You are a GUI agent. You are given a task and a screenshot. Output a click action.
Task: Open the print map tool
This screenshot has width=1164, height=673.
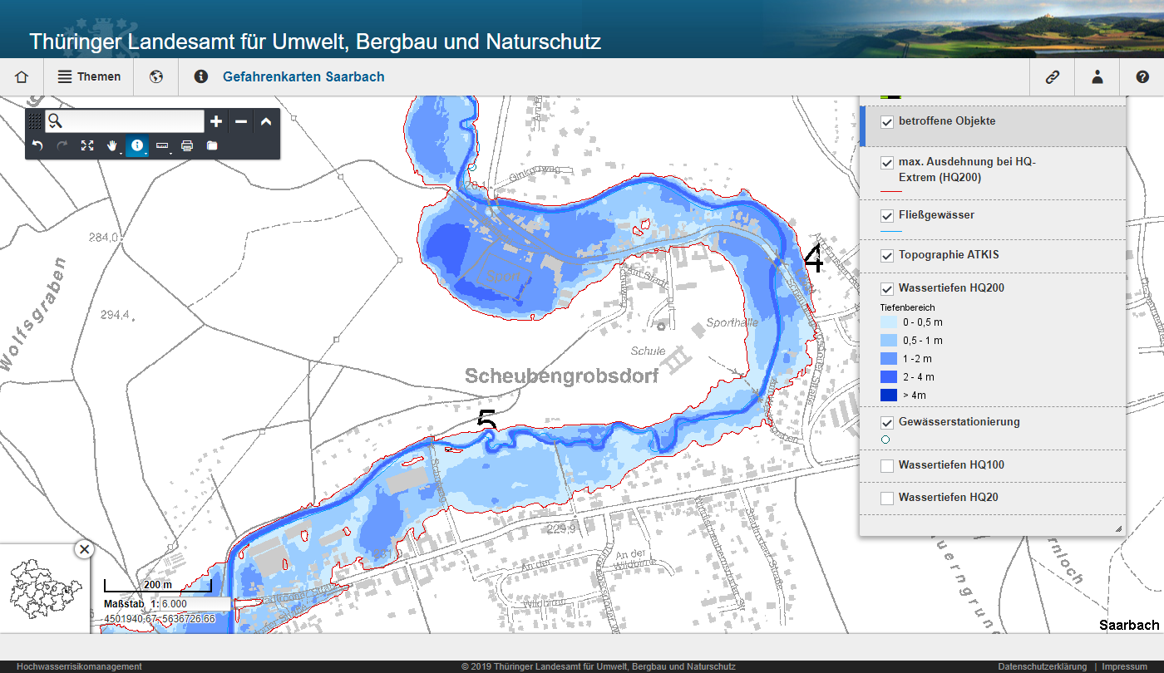coord(187,145)
